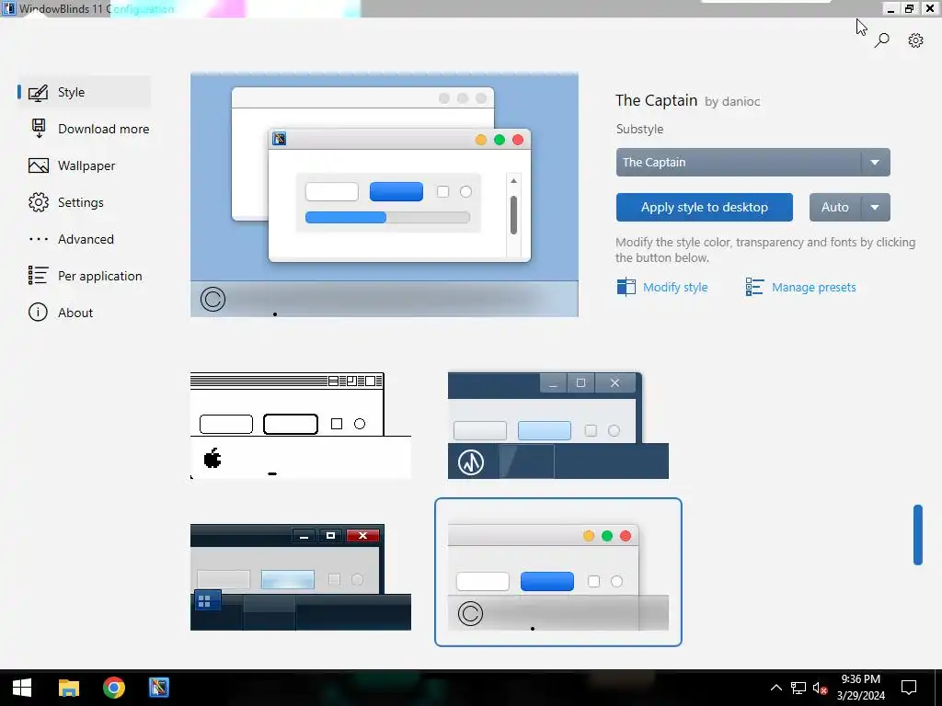Click the taskbar clock showing 9:36 PM
The height and width of the screenshot is (706, 942).
860,688
